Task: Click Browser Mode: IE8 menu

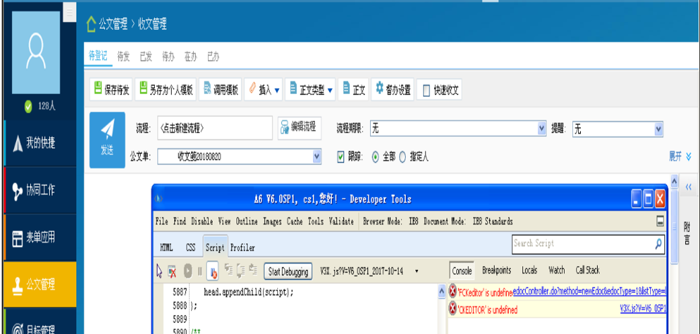Action: tap(390, 221)
